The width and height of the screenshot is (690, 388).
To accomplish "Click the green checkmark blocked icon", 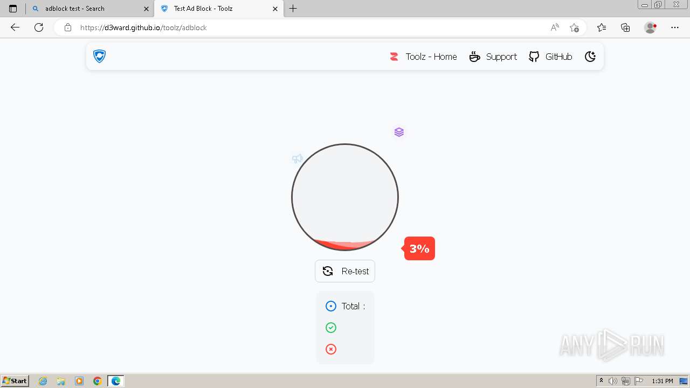I will (331, 328).
